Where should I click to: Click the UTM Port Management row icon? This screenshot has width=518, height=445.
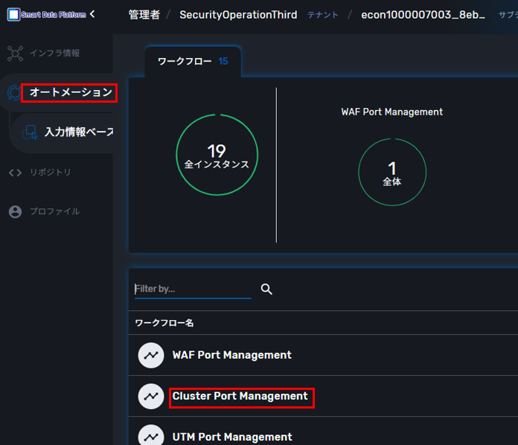point(151,435)
